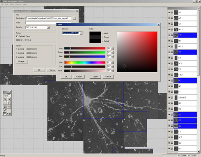201x157 pixels.
Task: Click the Blue value spinner arrows
Action: [113, 57]
